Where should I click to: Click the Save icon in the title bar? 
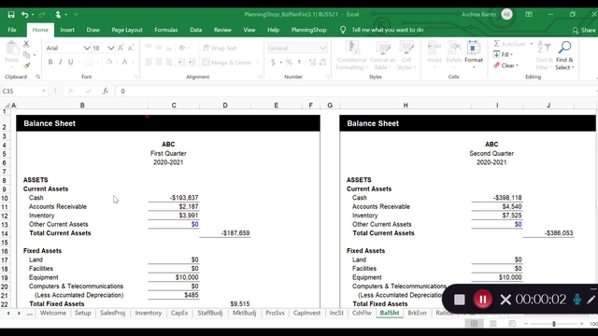[x=11, y=15]
